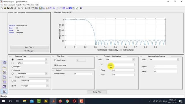Show the Magnitude and Phase Responses analysis

47,8
